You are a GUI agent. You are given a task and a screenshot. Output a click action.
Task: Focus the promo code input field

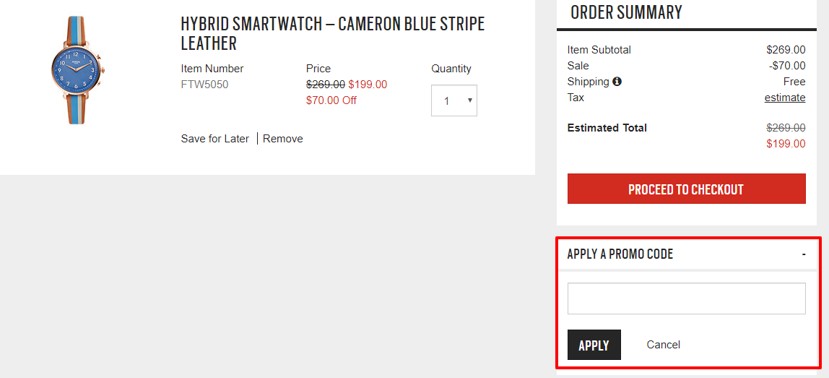(686, 298)
